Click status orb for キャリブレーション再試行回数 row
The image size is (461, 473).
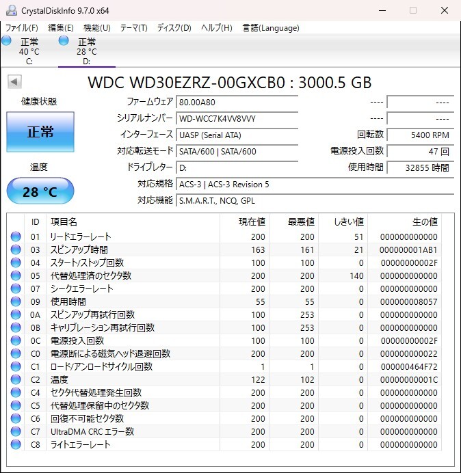click(x=16, y=327)
